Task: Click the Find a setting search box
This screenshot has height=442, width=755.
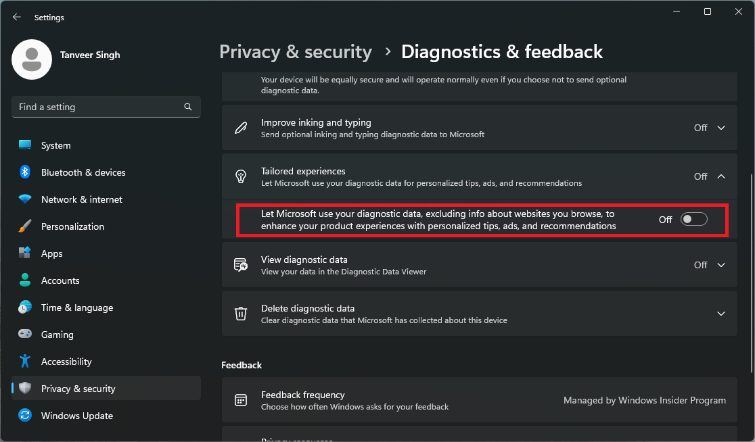Action: point(106,106)
